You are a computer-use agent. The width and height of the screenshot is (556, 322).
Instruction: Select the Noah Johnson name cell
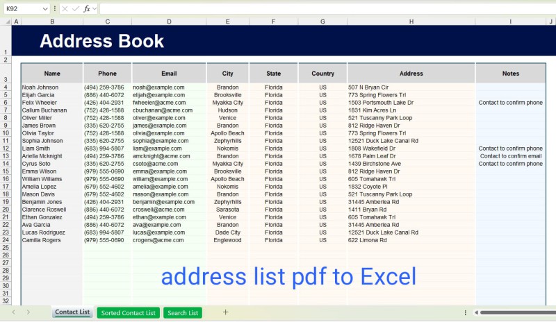[52, 87]
